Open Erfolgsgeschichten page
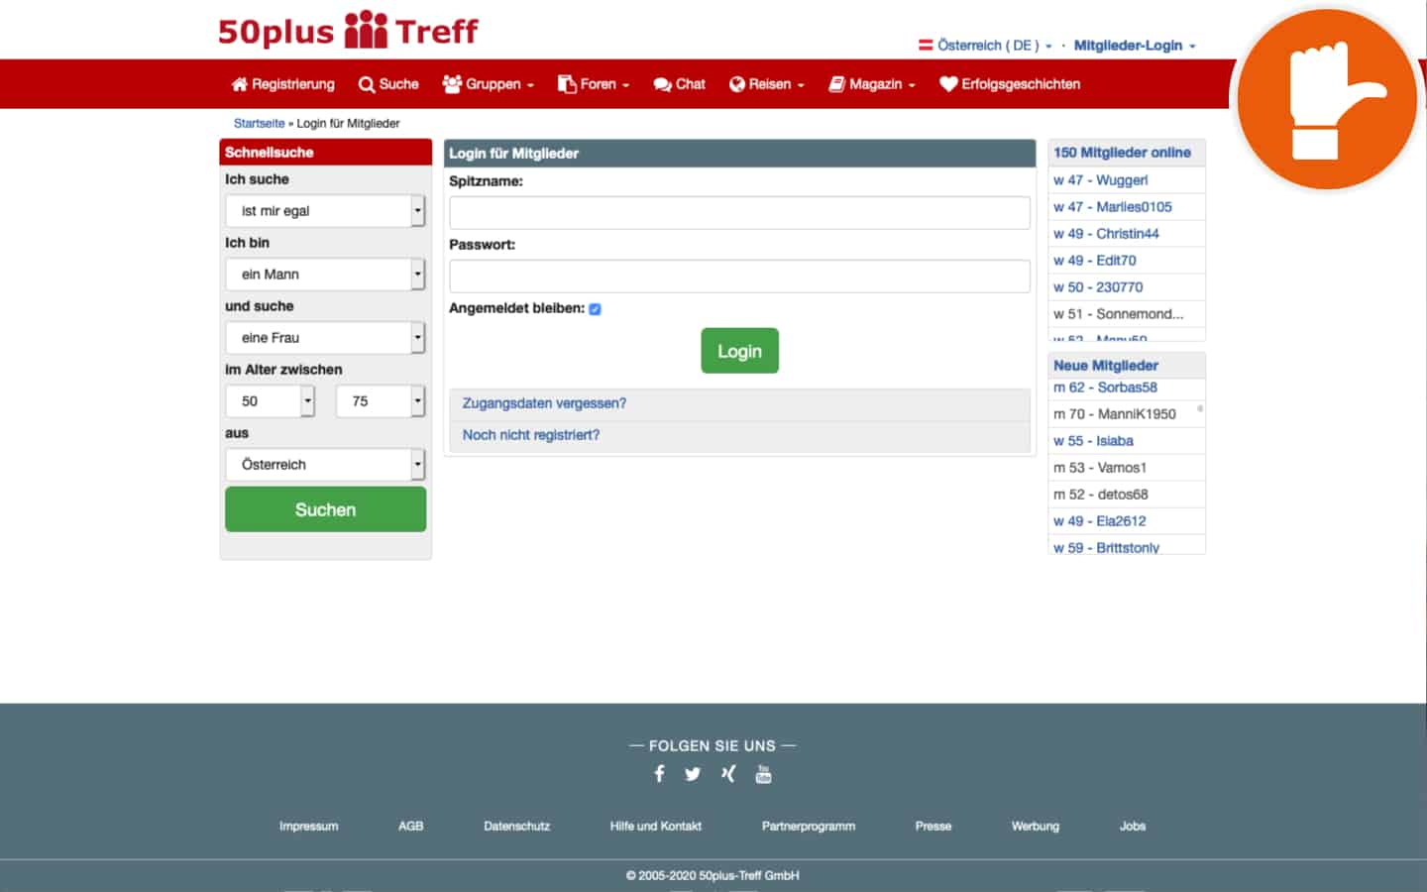1427x892 pixels. [x=1010, y=84]
